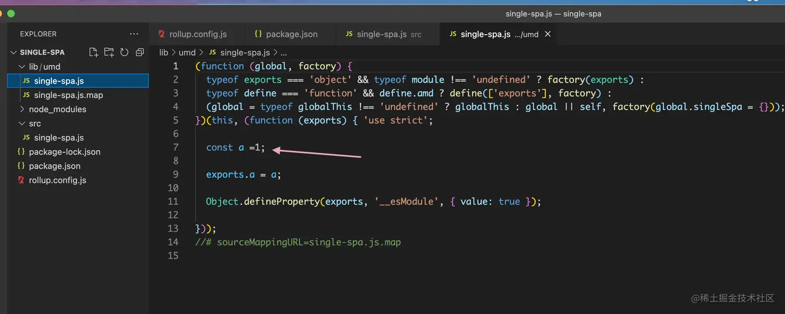Click the 'exports.a = a;' code line
The image size is (785, 314).
[x=243, y=174]
